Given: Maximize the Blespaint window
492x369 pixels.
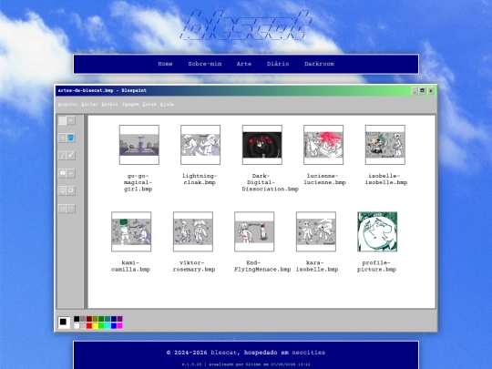Looking at the screenshot, I should pos(423,91).
